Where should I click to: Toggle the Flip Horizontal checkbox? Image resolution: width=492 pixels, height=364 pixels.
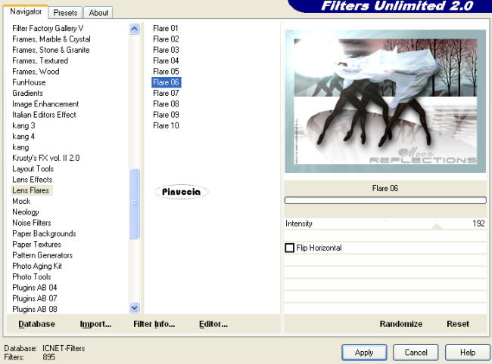point(289,248)
